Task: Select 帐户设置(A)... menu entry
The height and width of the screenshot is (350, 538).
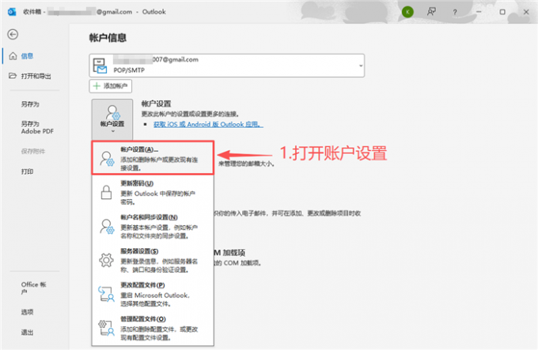Action: (x=153, y=158)
